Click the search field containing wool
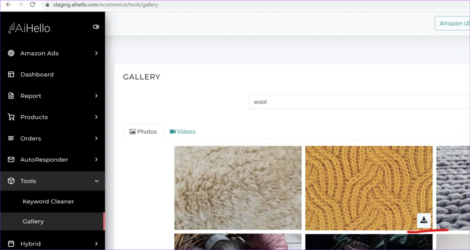 (359, 102)
